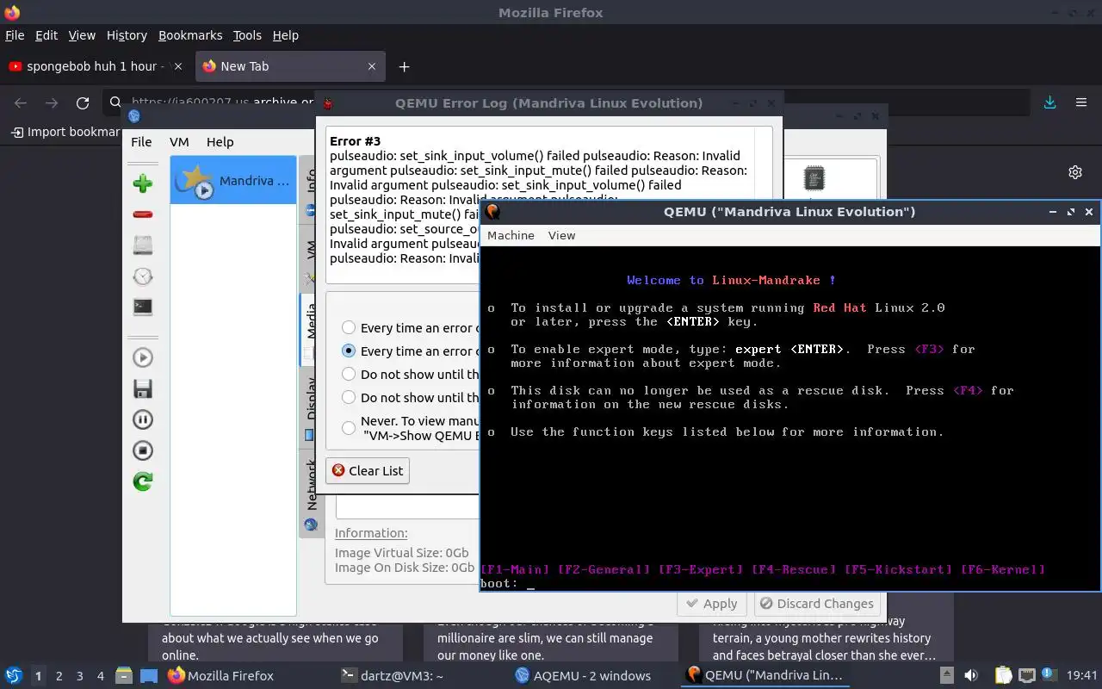Click the floppy save VM state icon
The width and height of the screenshot is (1102, 689).
(143, 388)
